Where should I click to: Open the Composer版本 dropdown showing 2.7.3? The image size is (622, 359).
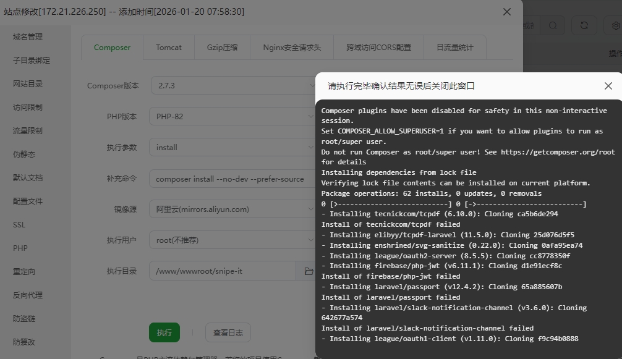(232, 85)
